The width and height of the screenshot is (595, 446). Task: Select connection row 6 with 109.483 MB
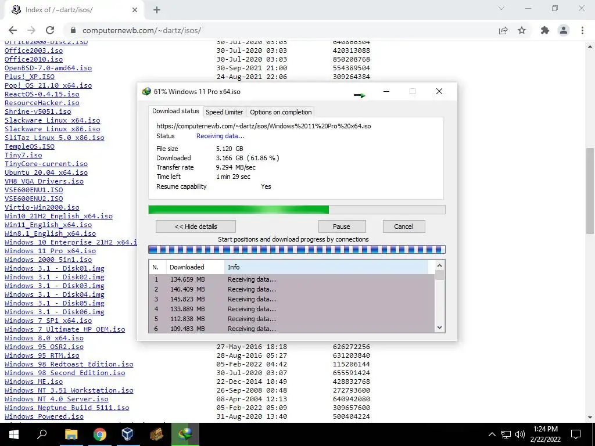click(292, 329)
